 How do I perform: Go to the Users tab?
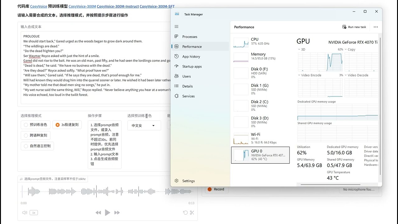pyautogui.click(x=200, y=76)
